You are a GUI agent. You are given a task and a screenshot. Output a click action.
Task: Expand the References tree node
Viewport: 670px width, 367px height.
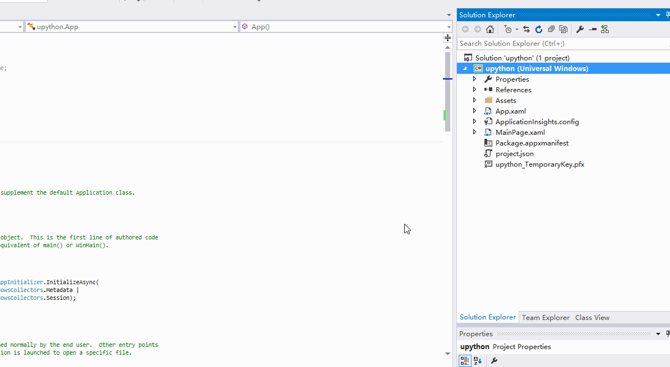pos(474,90)
